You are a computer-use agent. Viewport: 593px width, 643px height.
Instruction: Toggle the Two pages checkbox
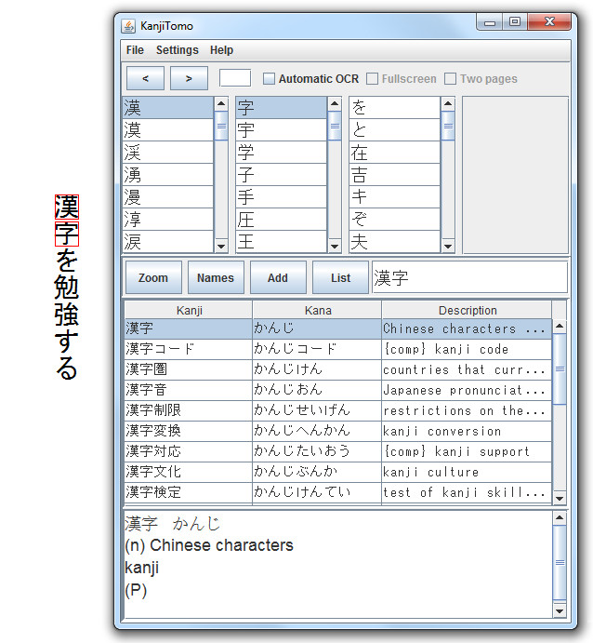(x=450, y=79)
